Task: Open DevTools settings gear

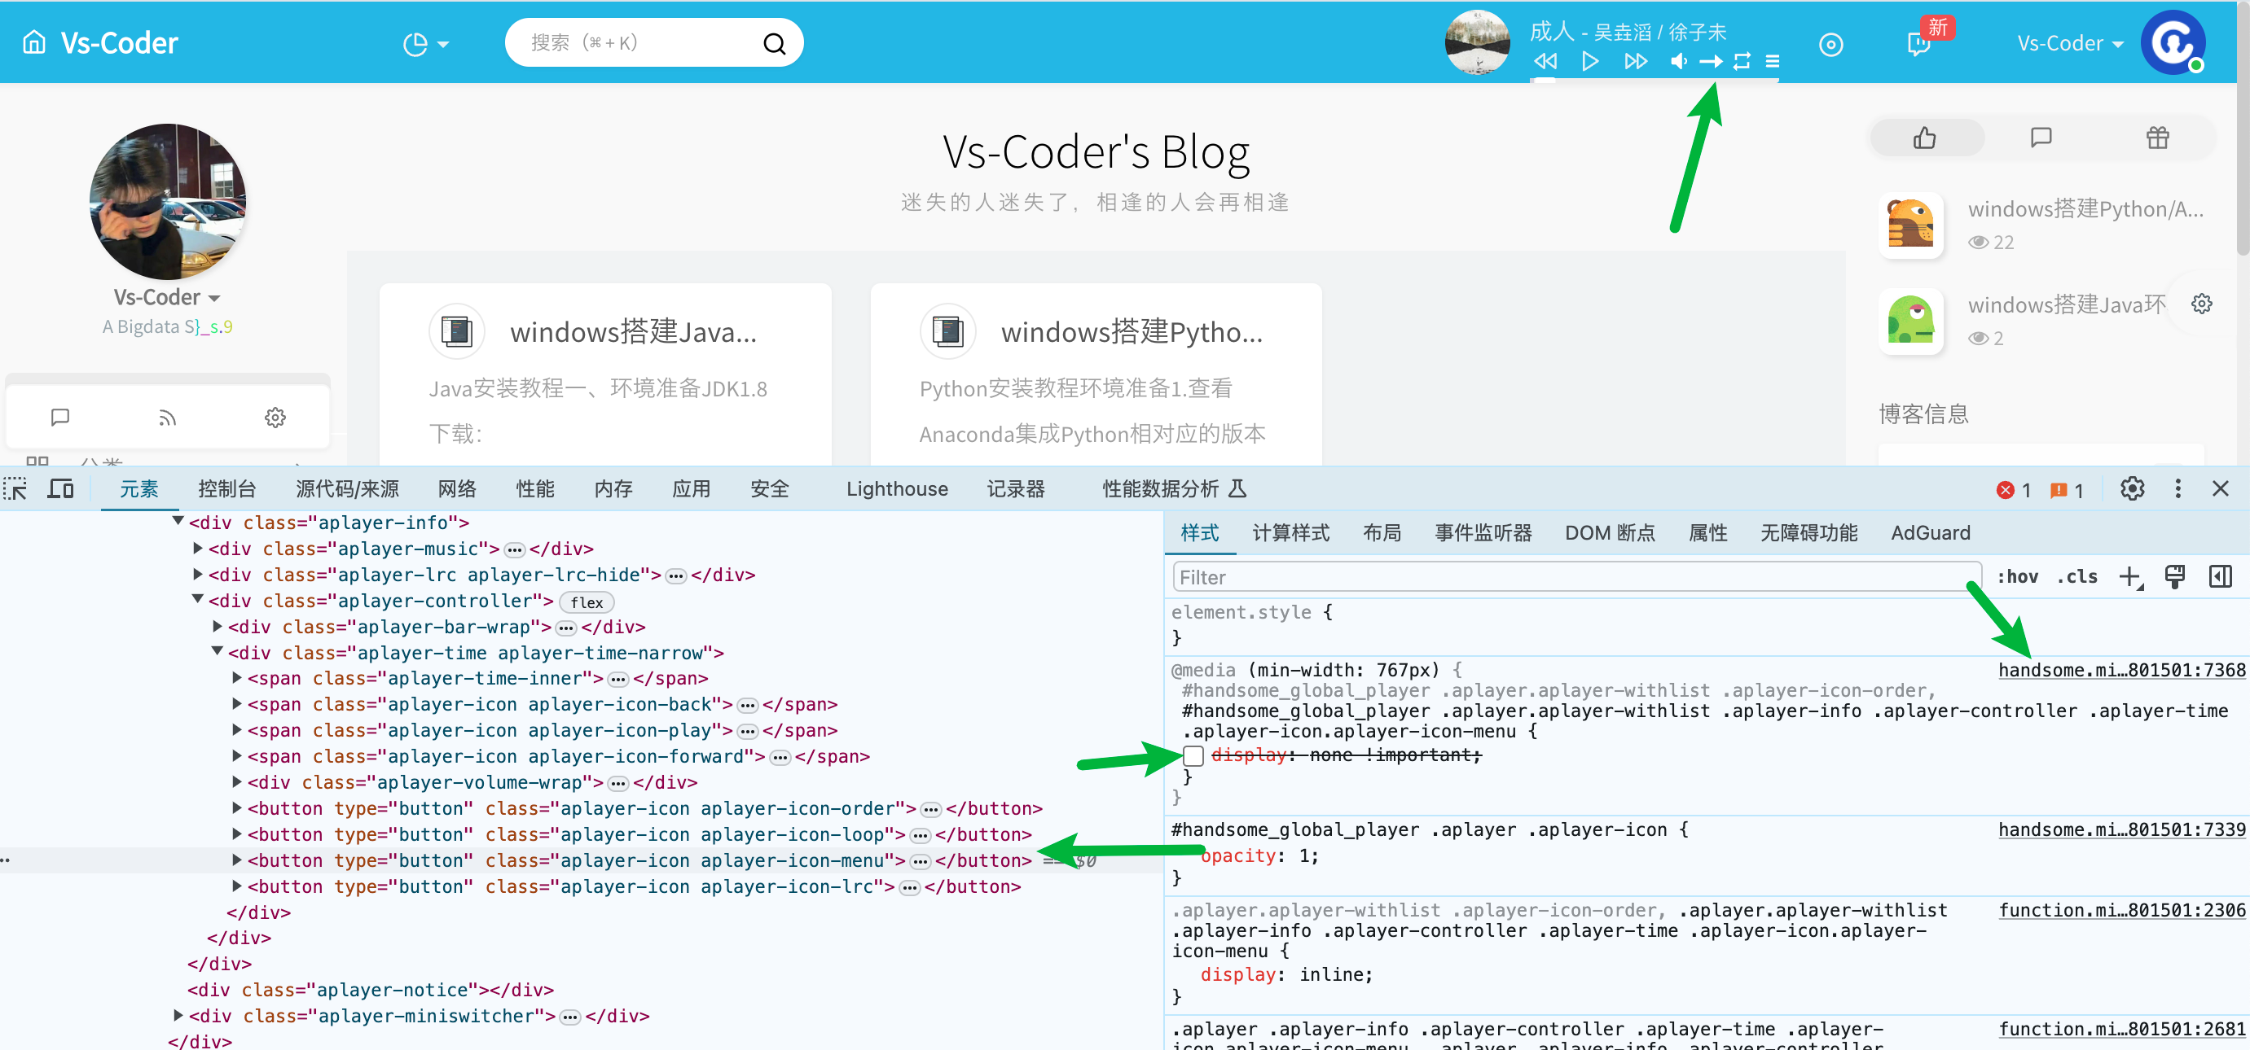Action: [2132, 488]
